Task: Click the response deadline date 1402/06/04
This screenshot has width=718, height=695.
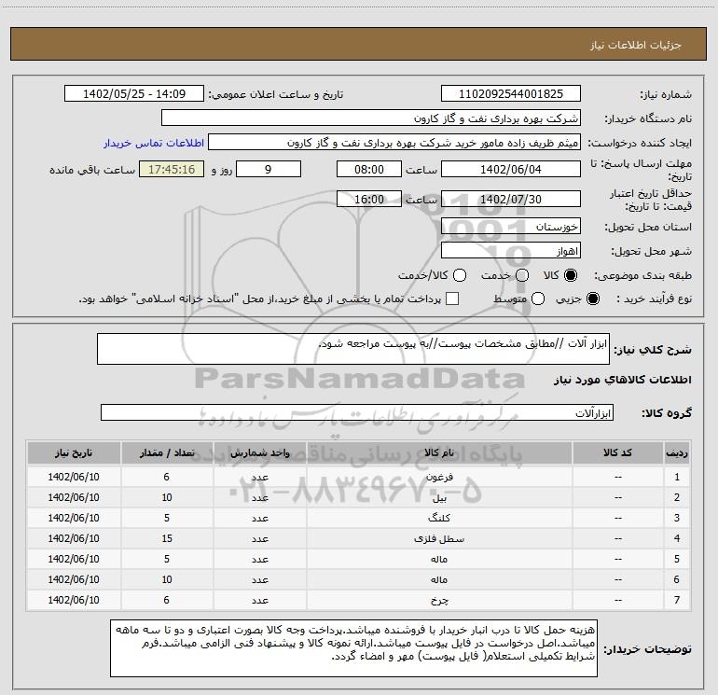Action: [x=511, y=169]
